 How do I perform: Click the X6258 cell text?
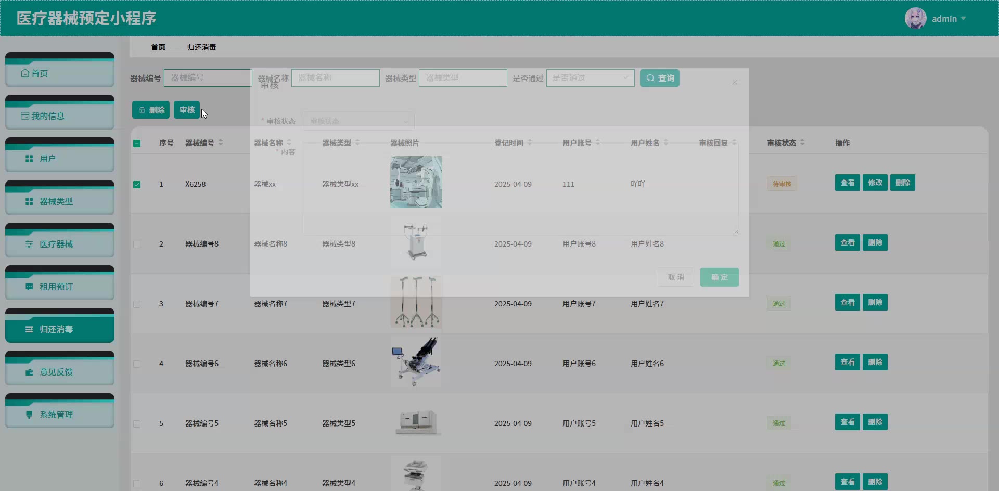[x=196, y=184]
